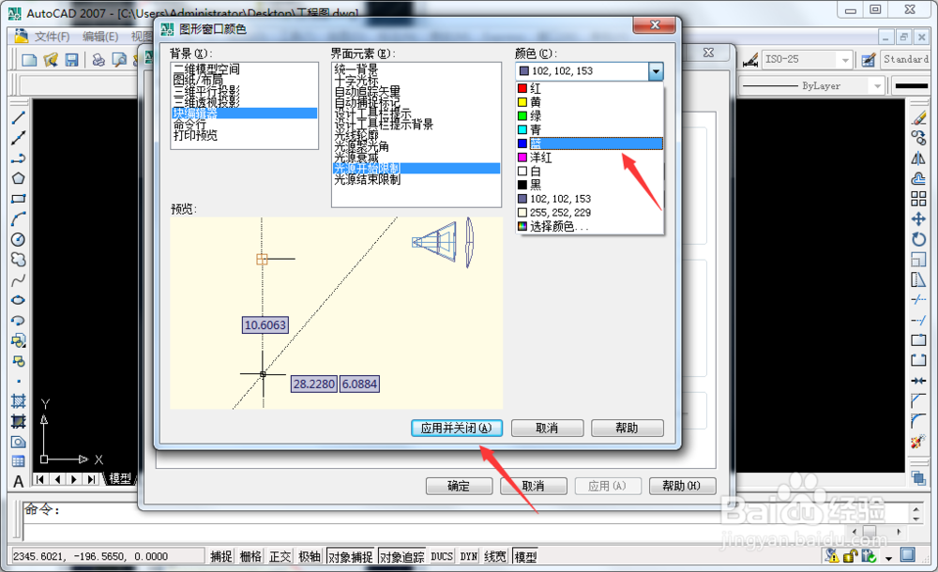This screenshot has height=572, width=938.
Task: Click the Save toolbar icon
Action: [72, 60]
